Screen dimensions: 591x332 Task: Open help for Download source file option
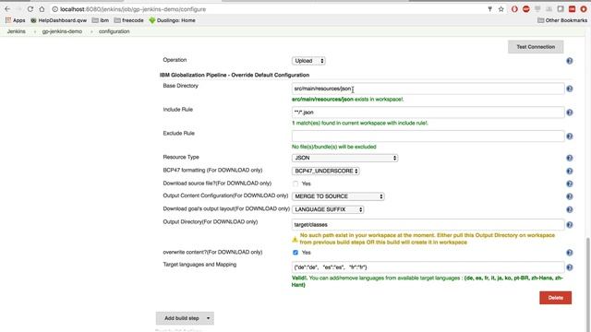click(x=570, y=184)
